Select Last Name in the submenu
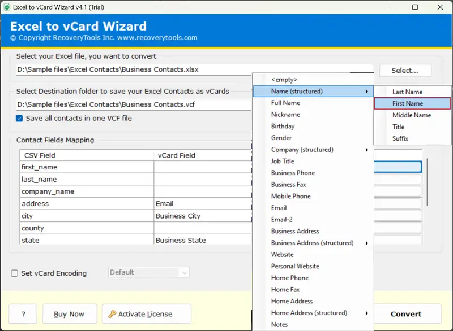The height and width of the screenshot is (331, 453). point(407,92)
